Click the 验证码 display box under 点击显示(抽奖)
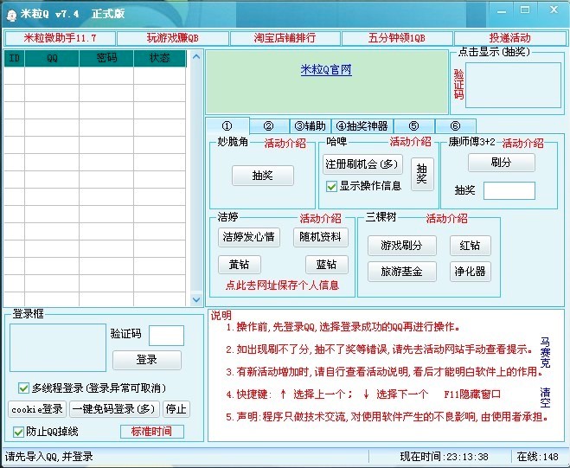This screenshot has width=570, height=468. (x=513, y=85)
